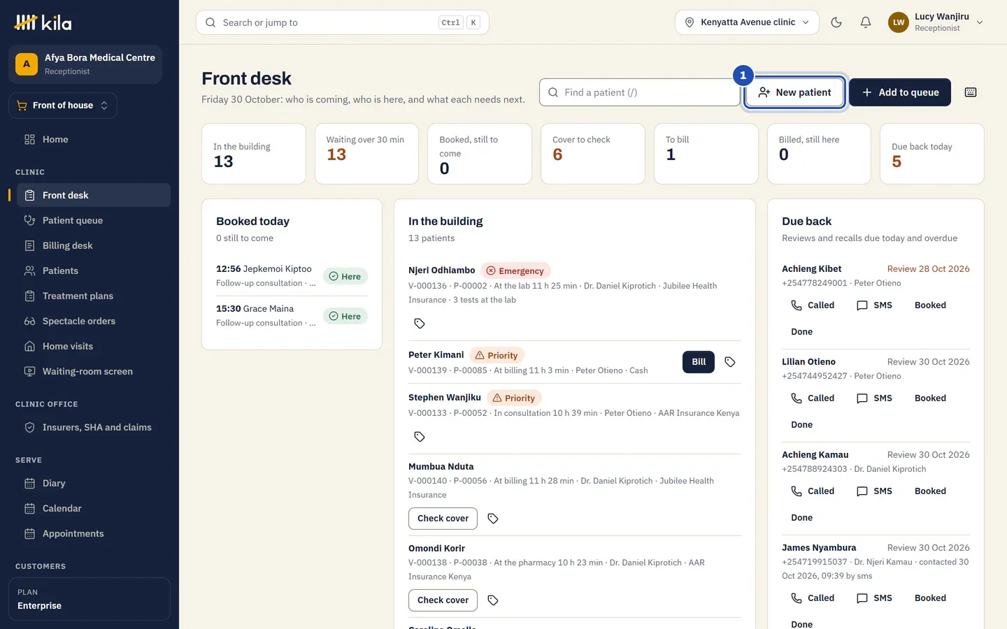Navigate to Spectacle orders

click(94, 321)
